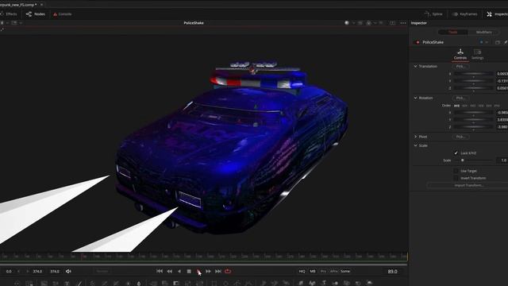Toggle audio mute speaker icon
The height and width of the screenshot is (286, 508).
(68, 271)
